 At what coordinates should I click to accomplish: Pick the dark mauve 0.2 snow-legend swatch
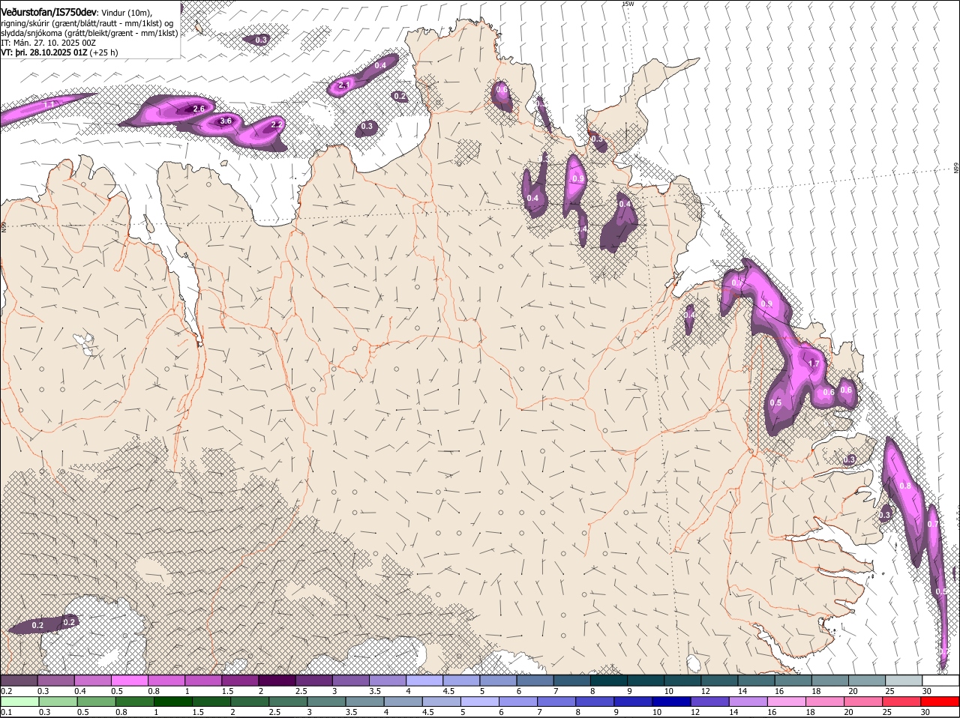click(19, 681)
